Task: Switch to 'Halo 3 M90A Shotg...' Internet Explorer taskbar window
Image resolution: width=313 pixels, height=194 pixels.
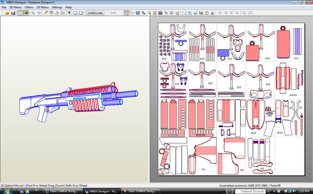Action: (62, 191)
